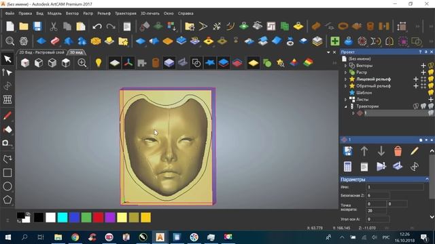Move toolpath up with arrow
This screenshot has height=244, width=435.
pos(364,151)
